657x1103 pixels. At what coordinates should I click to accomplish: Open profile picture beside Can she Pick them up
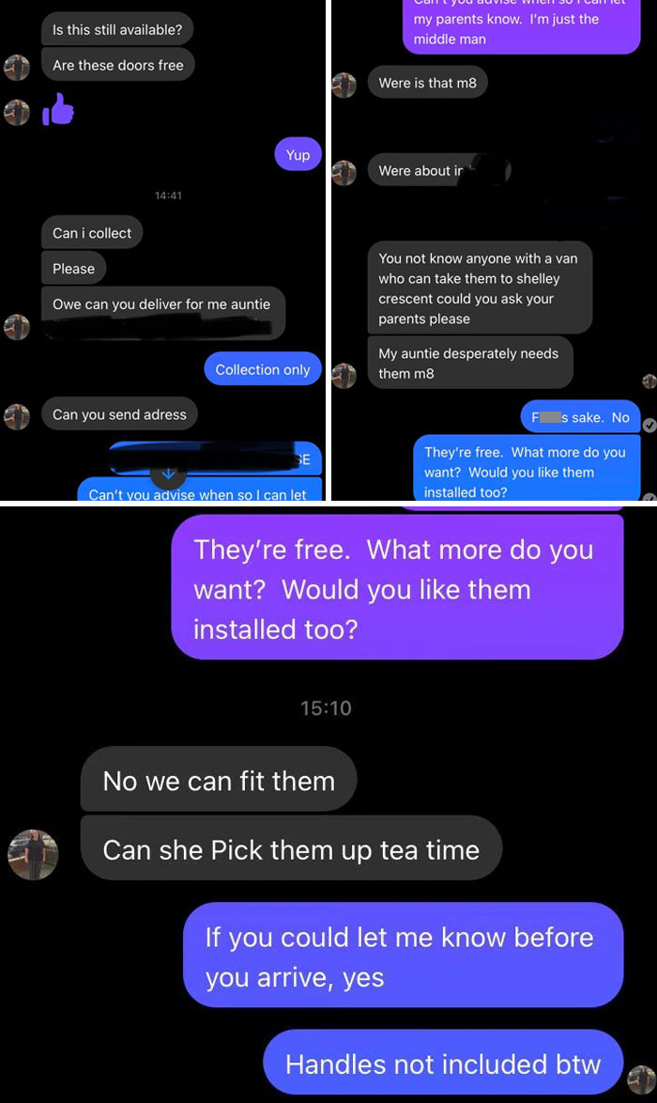(33, 854)
